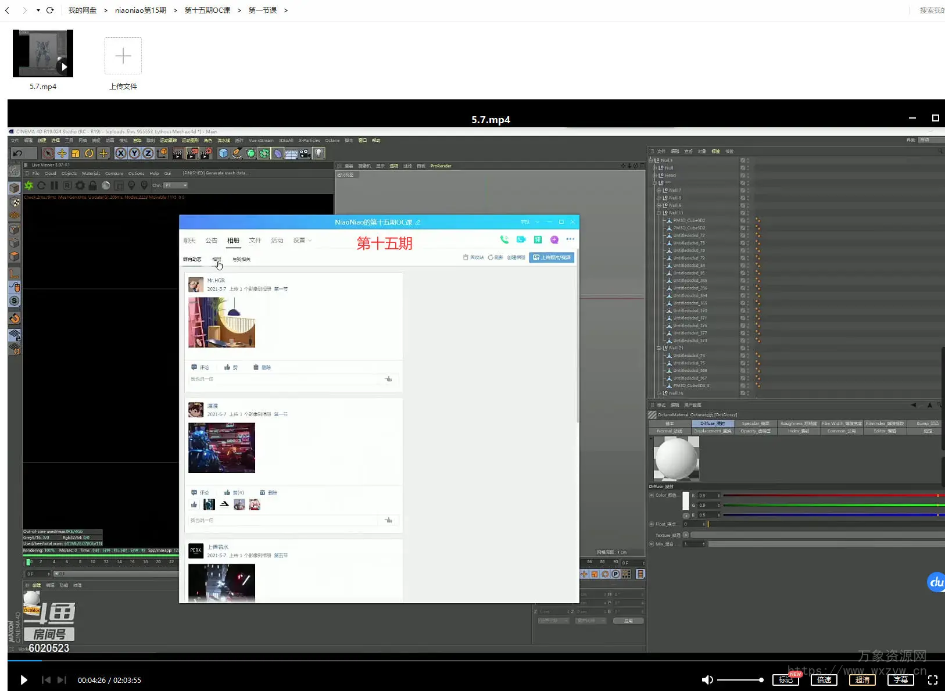Click the plus icon to upload file
Image resolution: width=945 pixels, height=691 pixels.
click(123, 56)
